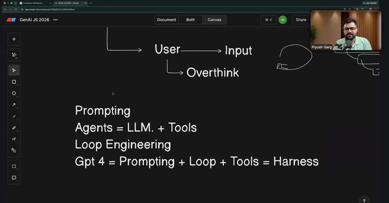Screen dimensions: 389x203
Task: Switch to Canvas view
Action: [215, 20]
